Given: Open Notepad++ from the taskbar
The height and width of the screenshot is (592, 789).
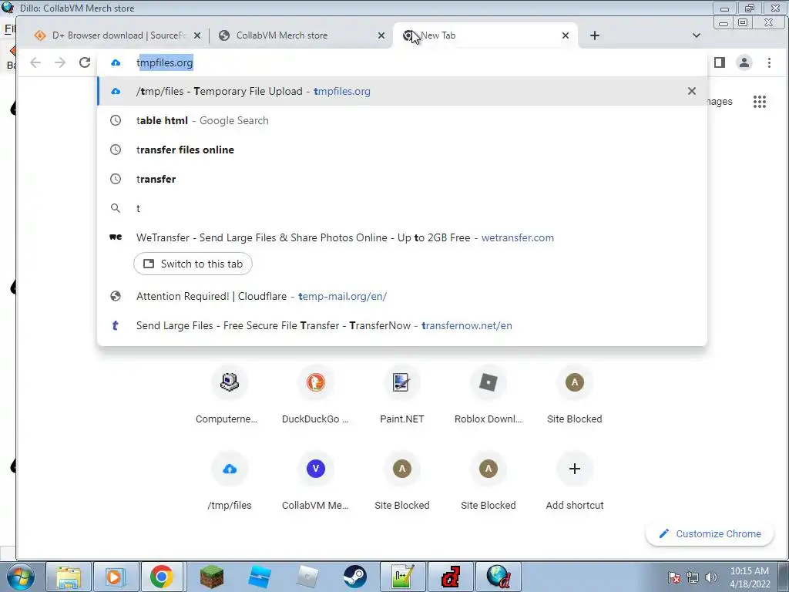Looking at the screenshot, I should 402,577.
